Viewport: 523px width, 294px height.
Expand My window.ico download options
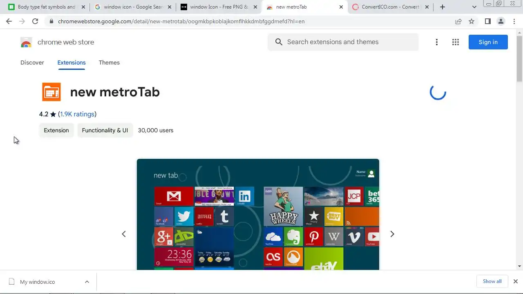click(87, 282)
